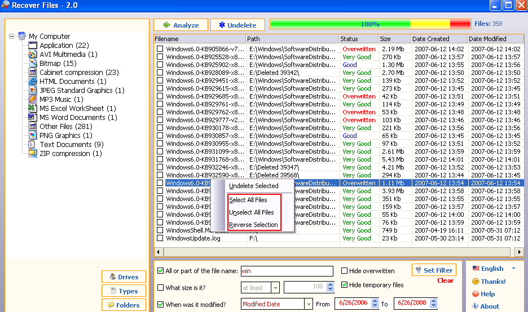This screenshot has width=528, height=312.
Task: Check the Windows6.0-KB930857 file checkbox
Action: [160, 136]
